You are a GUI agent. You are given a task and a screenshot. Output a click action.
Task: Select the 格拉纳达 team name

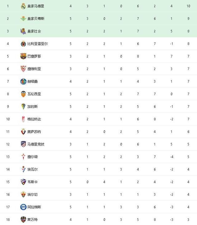34,119
